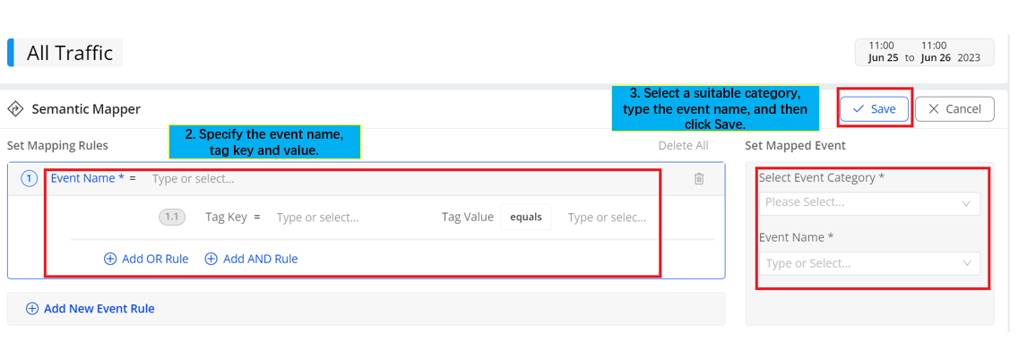Select the rule number 1 circle badge
The image size is (1027, 342).
(30, 178)
